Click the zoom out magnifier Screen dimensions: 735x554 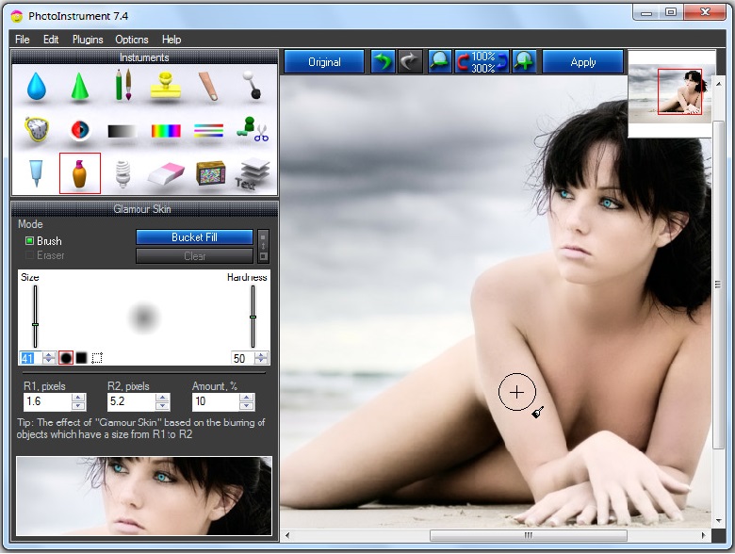(440, 61)
